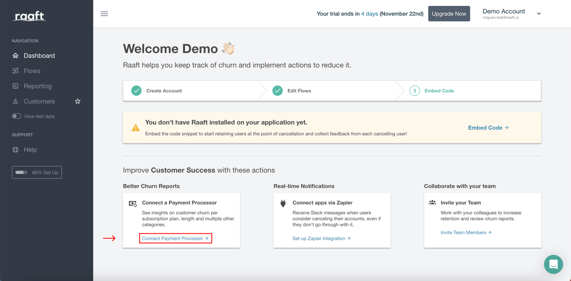Click the waving hand emoji
The height and width of the screenshot is (281, 571).
point(228,48)
